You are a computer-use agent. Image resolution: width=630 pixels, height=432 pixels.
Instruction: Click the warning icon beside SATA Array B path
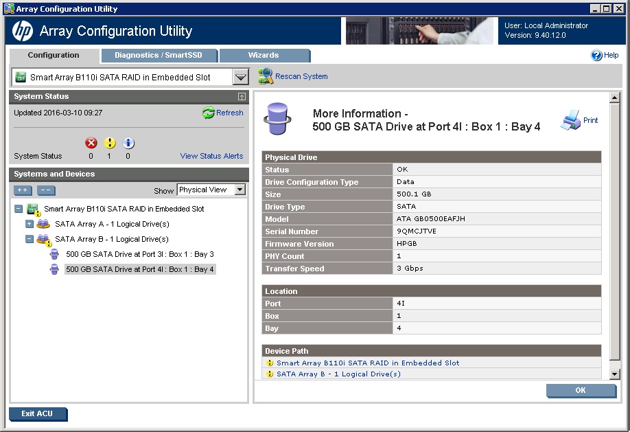click(270, 374)
